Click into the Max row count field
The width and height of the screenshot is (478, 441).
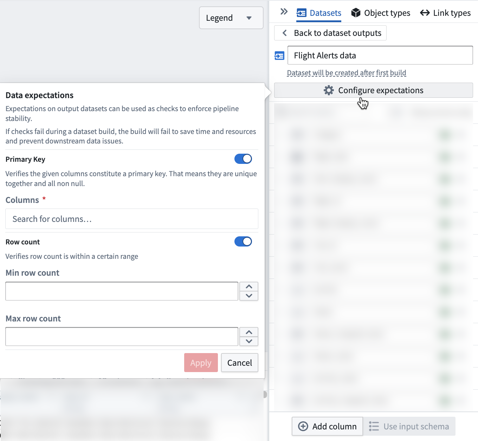tap(122, 337)
